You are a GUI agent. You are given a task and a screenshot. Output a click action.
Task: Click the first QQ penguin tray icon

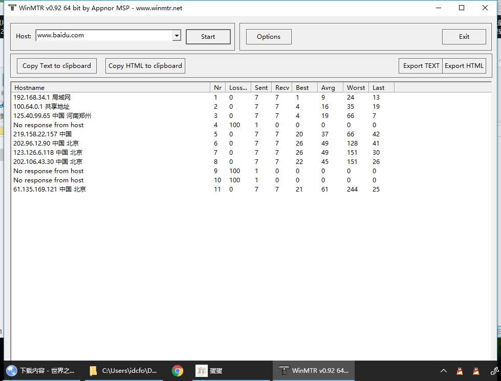(460, 371)
